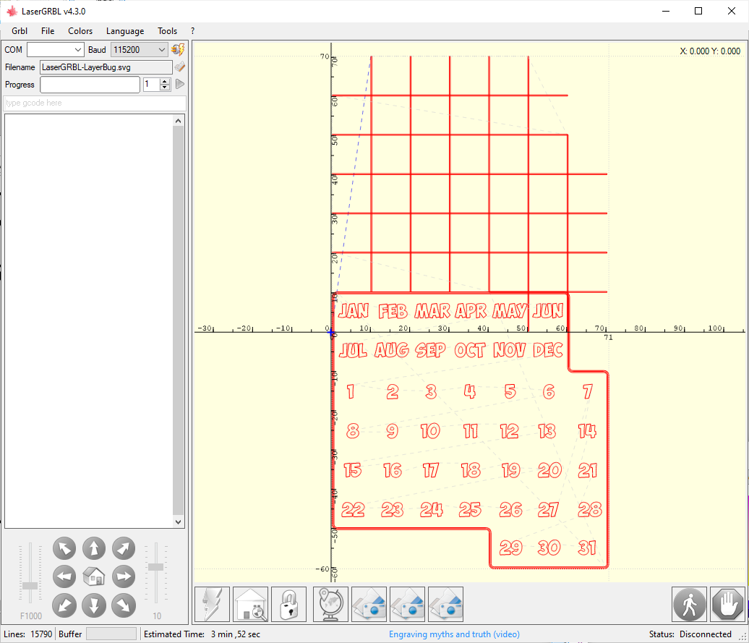Jog diagonally with the down-right arrow button
Screen dimensions: 749x643
click(x=124, y=604)
